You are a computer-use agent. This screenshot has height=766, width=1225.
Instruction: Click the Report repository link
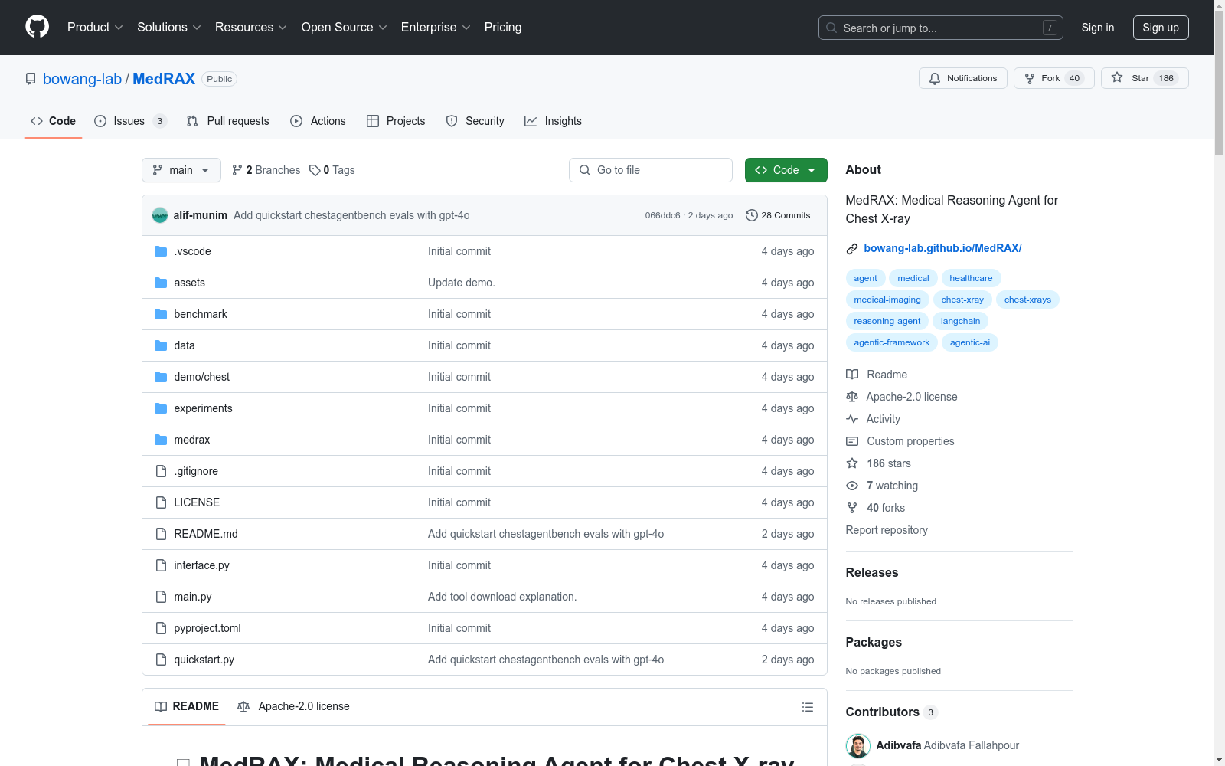(887, 530)
